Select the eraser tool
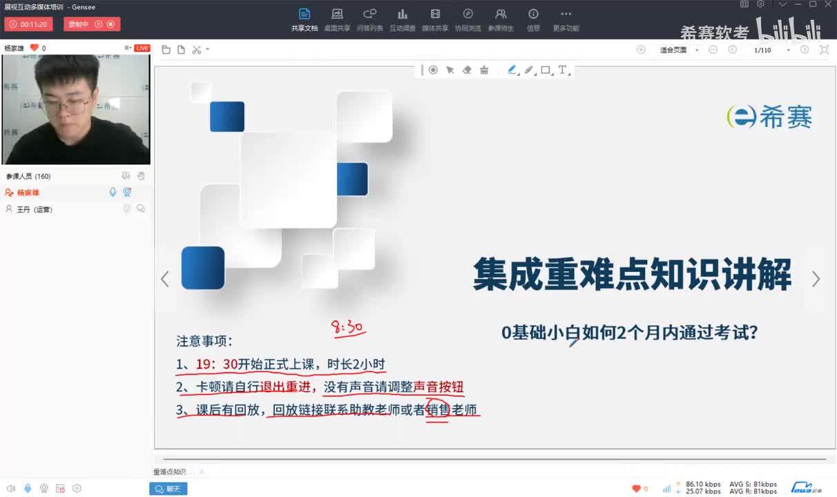The image size is (837, 497). [466, 70]
